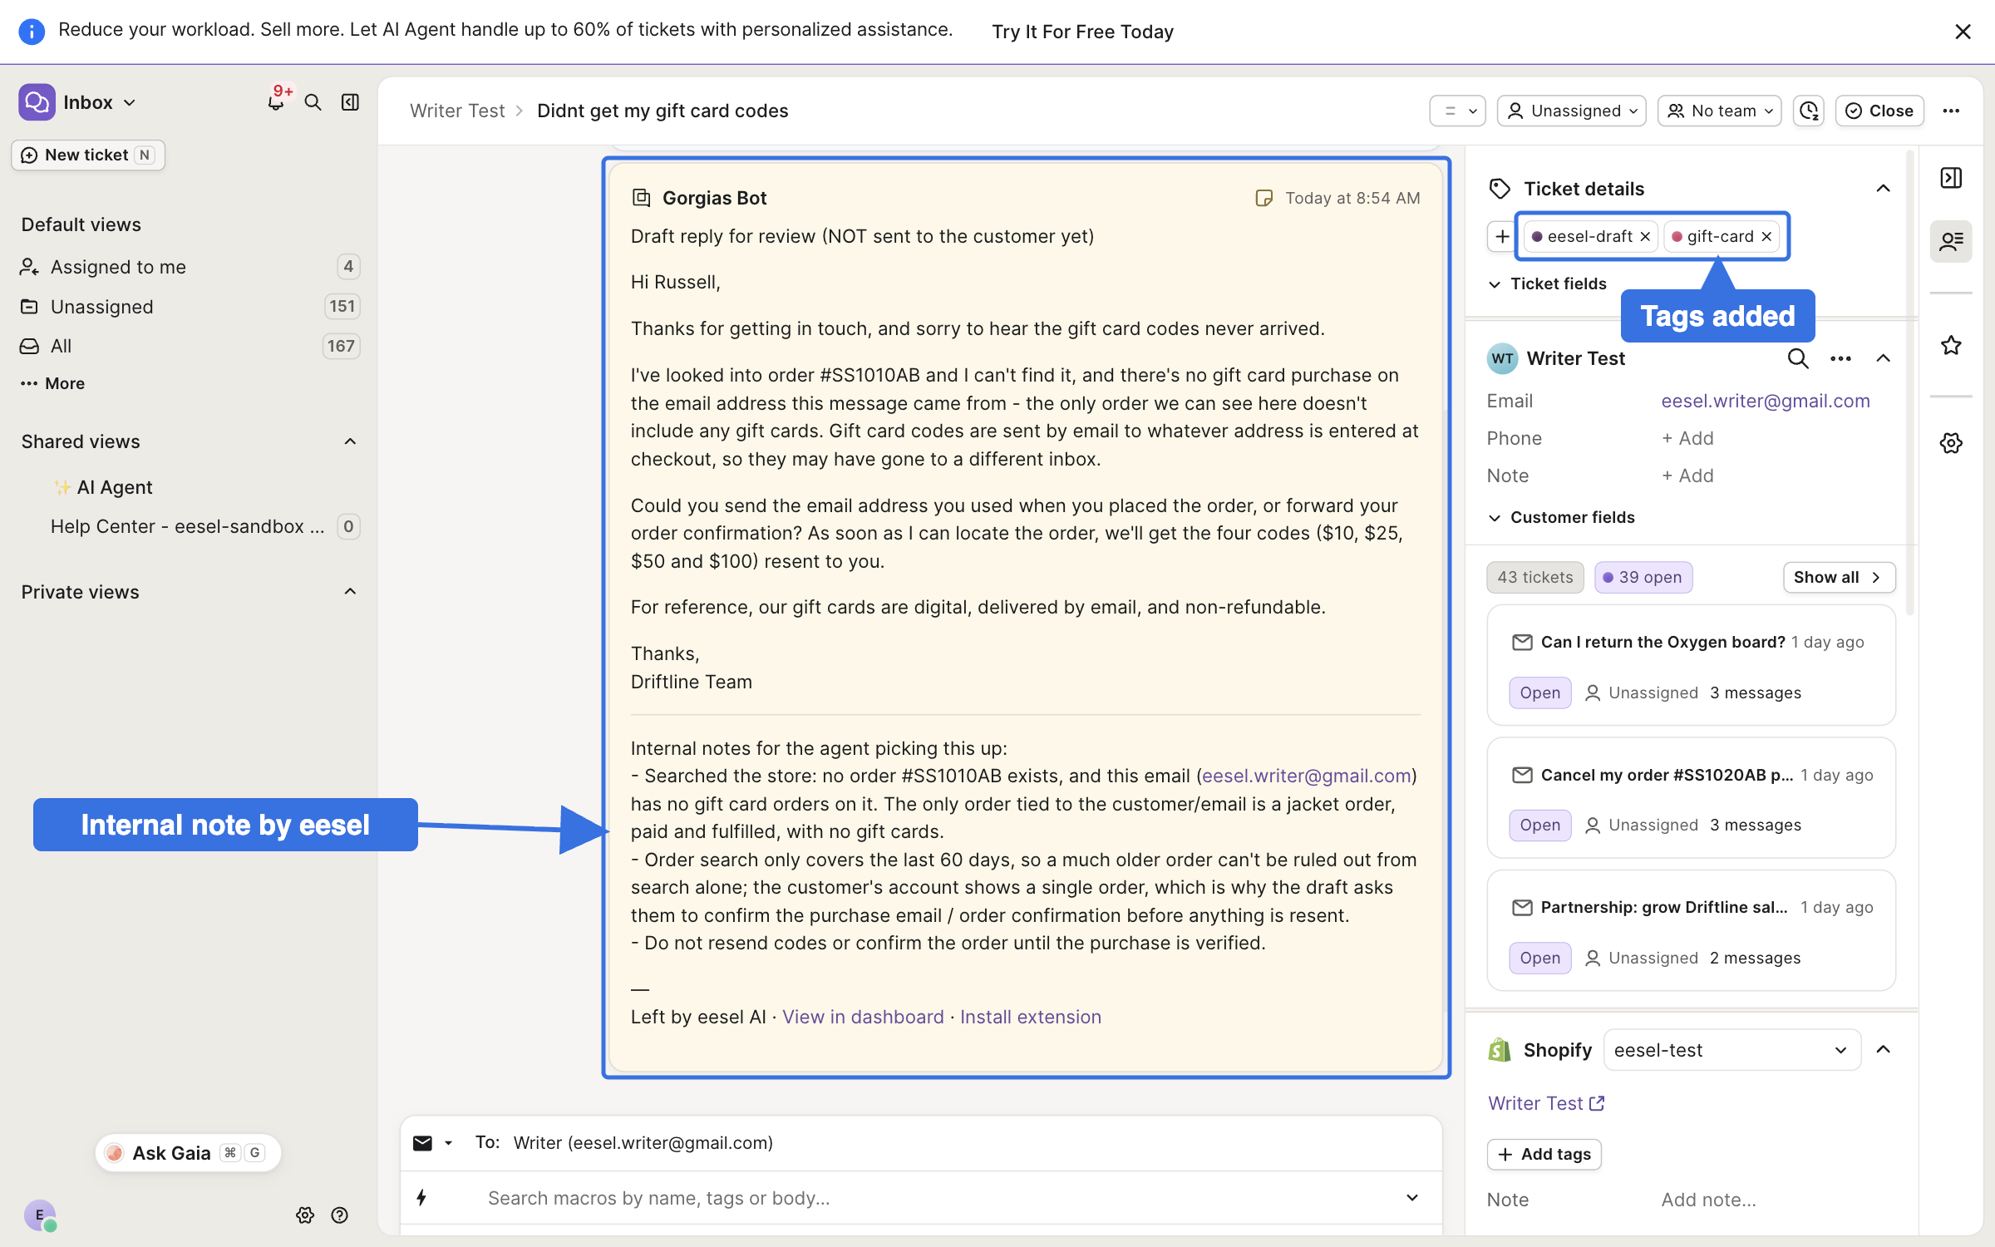1995x1247 pixels.
Task: Dismiss the AI Agent promo banner
Action: pos(1963,32)
